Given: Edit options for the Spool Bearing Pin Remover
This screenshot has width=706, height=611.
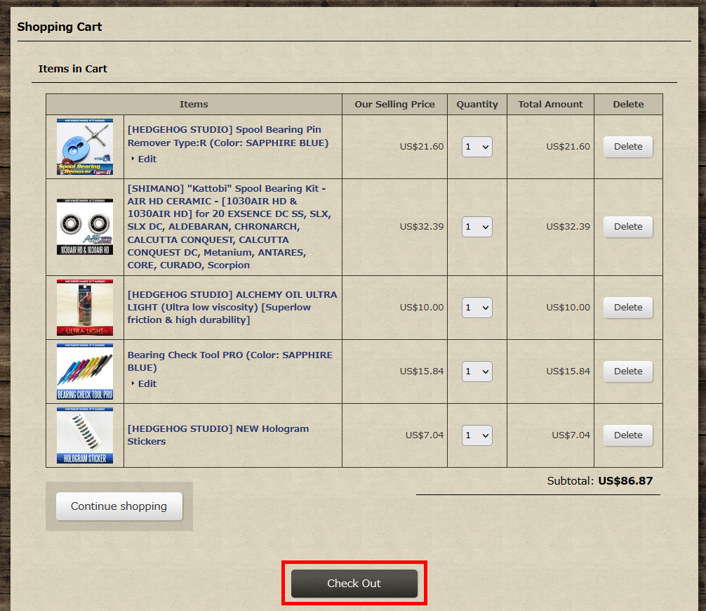Looking at the screenshot, I should click(x=147, y=159).
